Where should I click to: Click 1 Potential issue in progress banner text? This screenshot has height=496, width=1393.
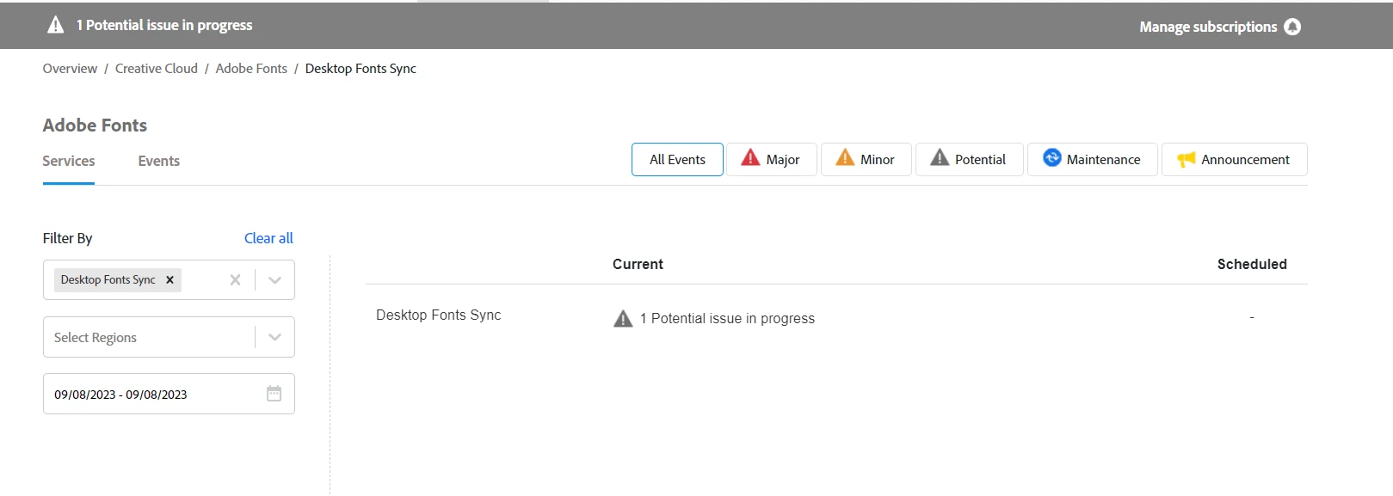coord(164,25)
